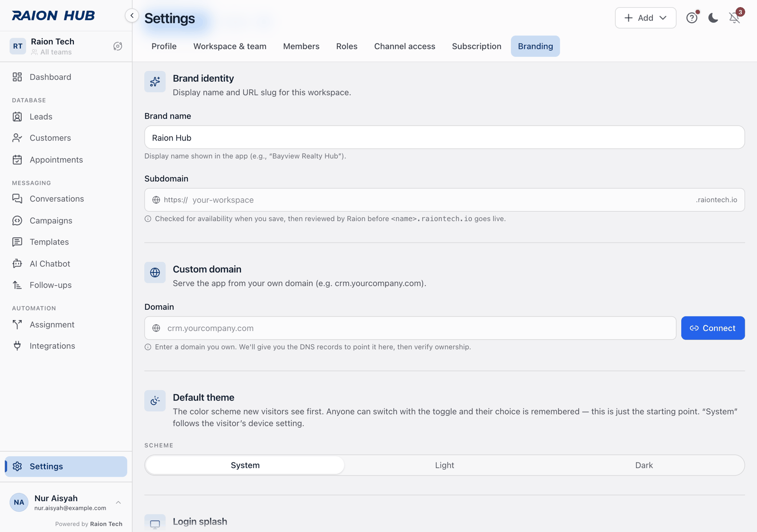Open the help question mark icon

tap(692, 18)
